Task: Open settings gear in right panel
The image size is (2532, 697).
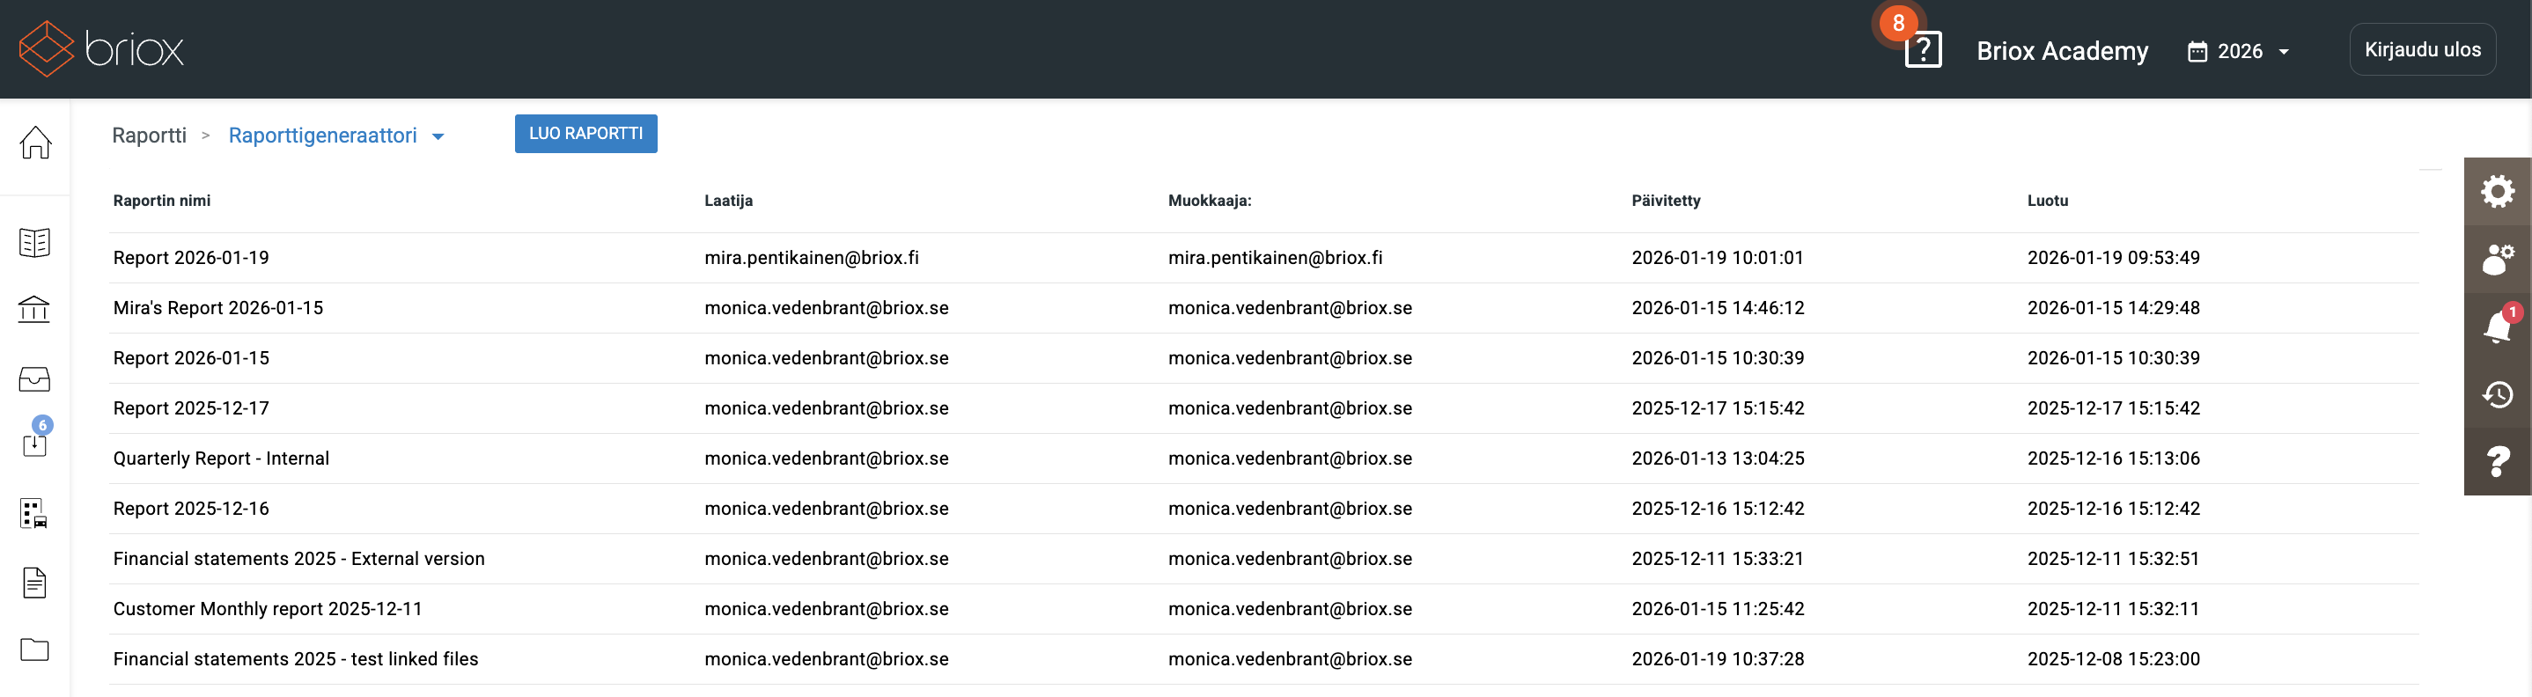Action: [2497, 191]
